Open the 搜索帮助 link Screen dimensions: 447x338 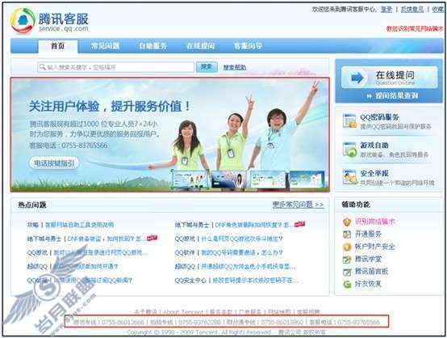234,67
